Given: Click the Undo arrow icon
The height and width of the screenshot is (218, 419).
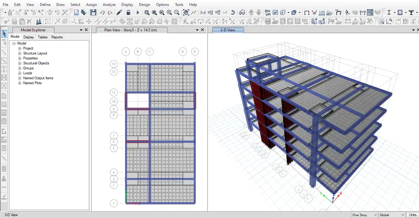Looking at the screenshot, I should [102, 13].
